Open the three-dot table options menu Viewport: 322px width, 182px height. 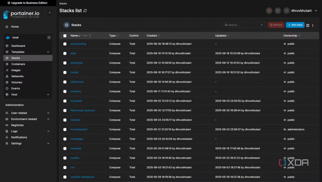(x=313, y=25)
